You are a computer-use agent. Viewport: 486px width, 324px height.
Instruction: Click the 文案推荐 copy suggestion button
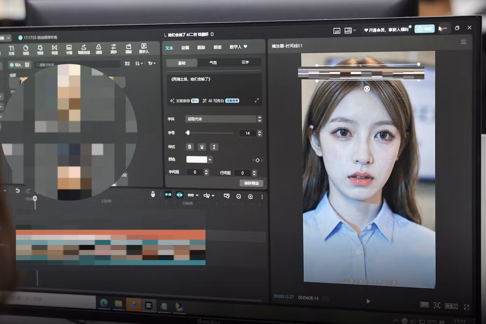184,101
